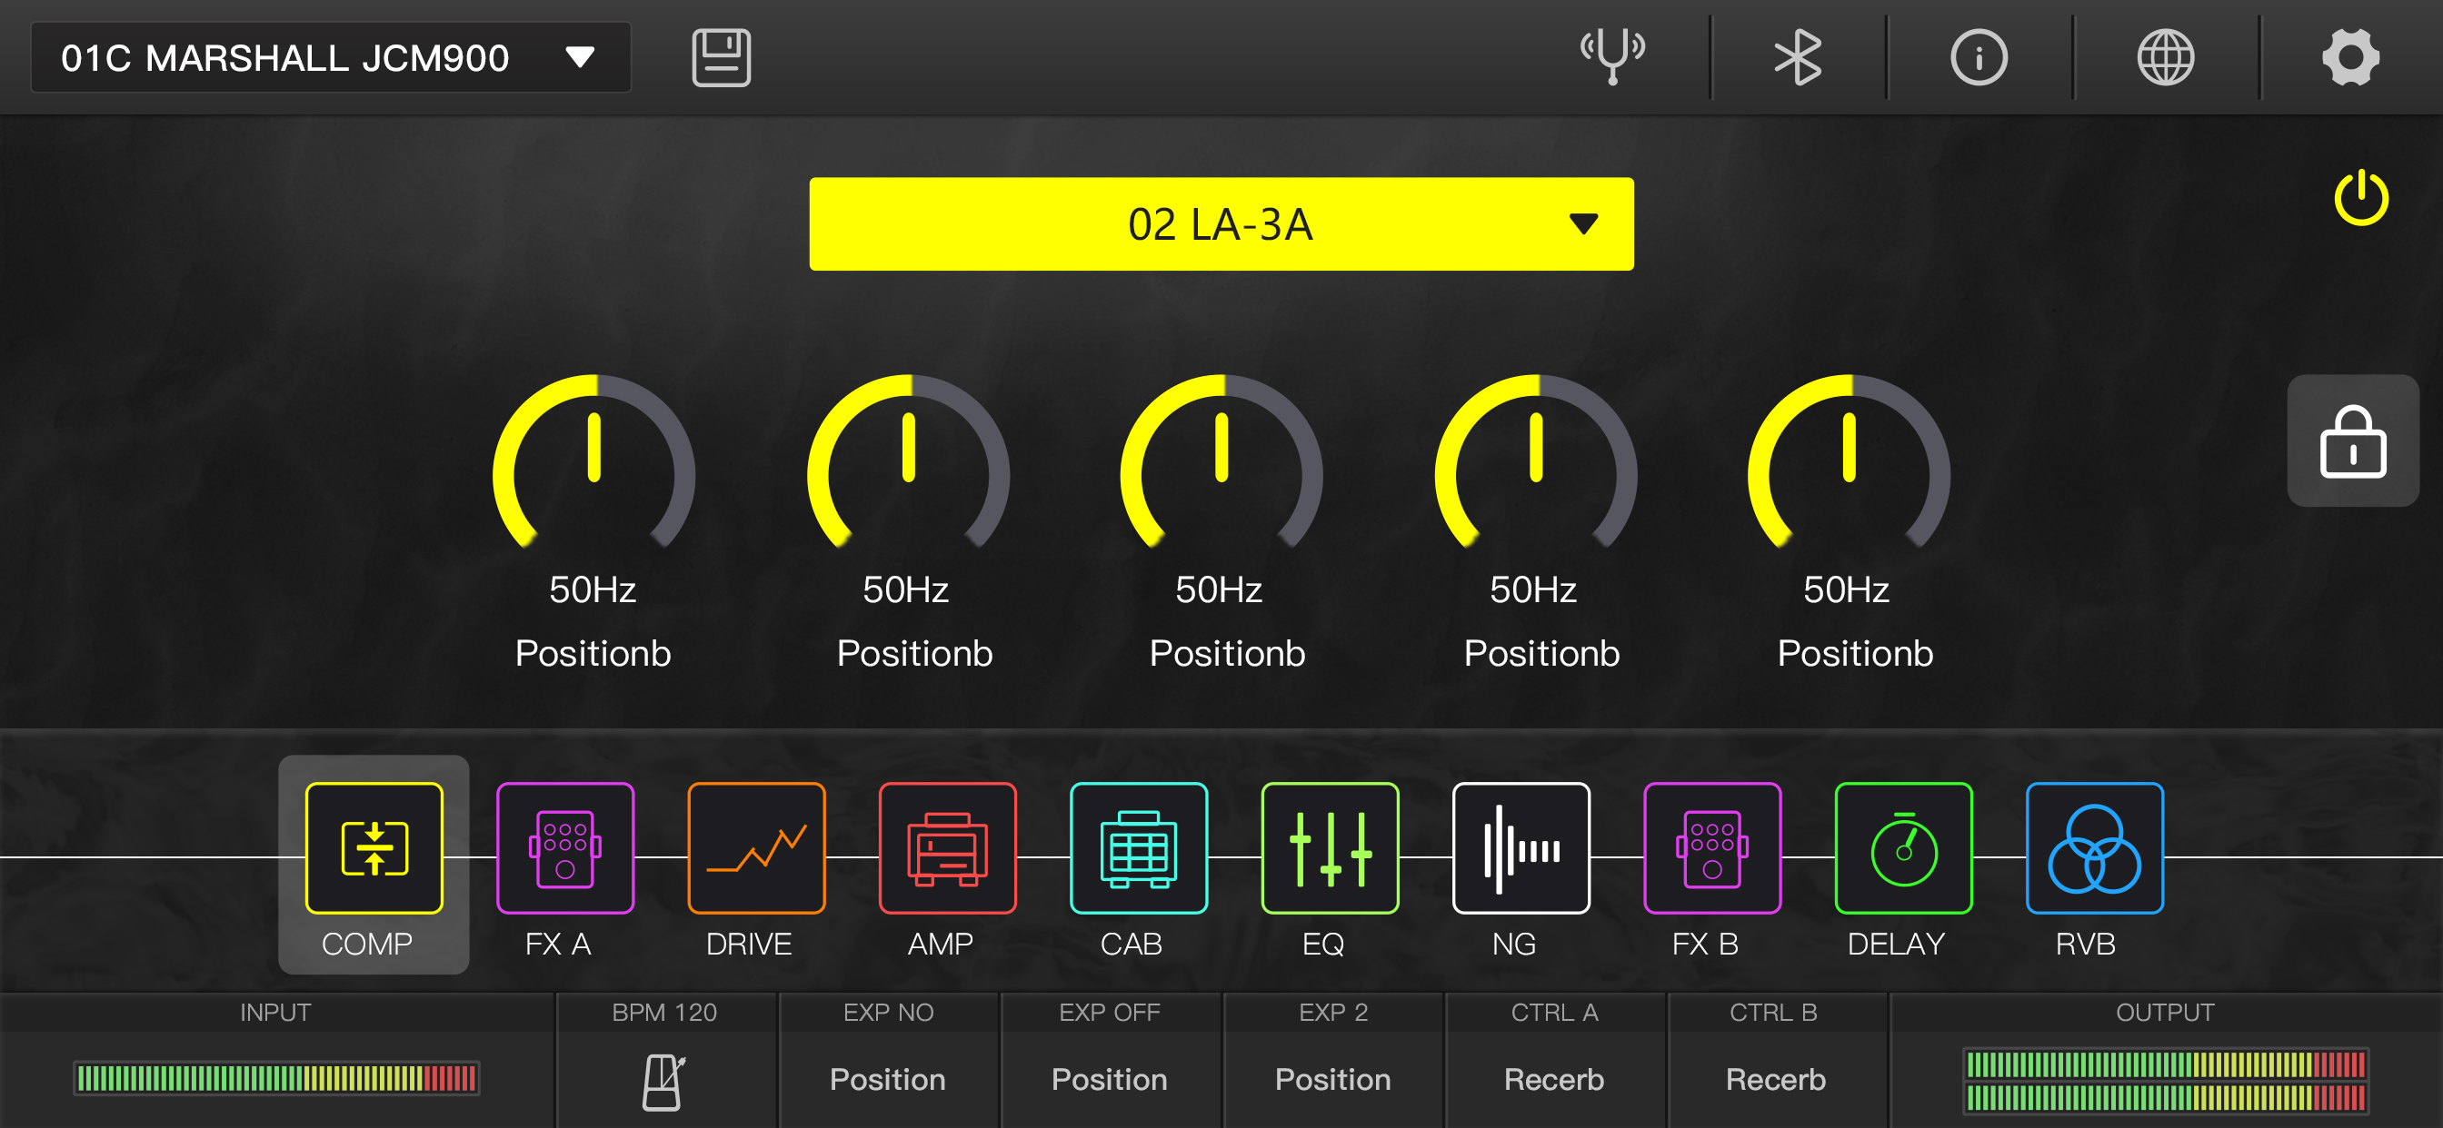Click the save preset floppy icon
Image resolution: width=2443 pixels, height=1128 pixels.
click(x=721, y=58)
